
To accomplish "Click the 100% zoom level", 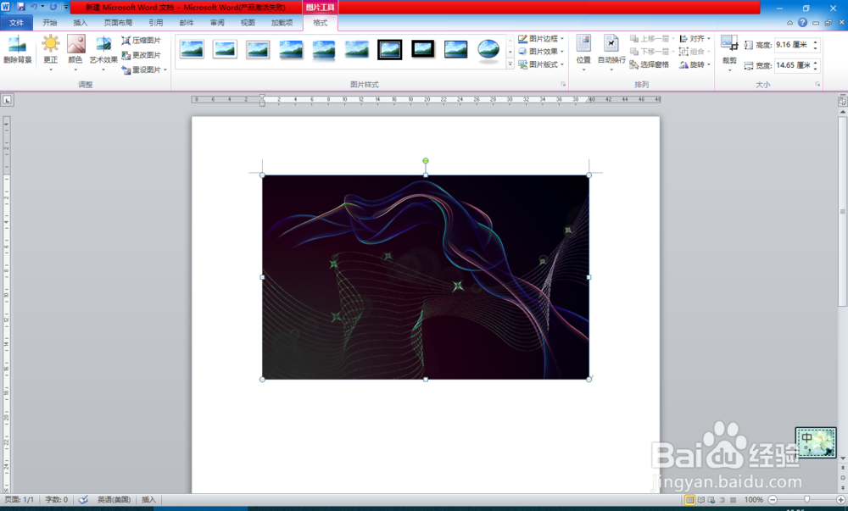I will [753, 500].
